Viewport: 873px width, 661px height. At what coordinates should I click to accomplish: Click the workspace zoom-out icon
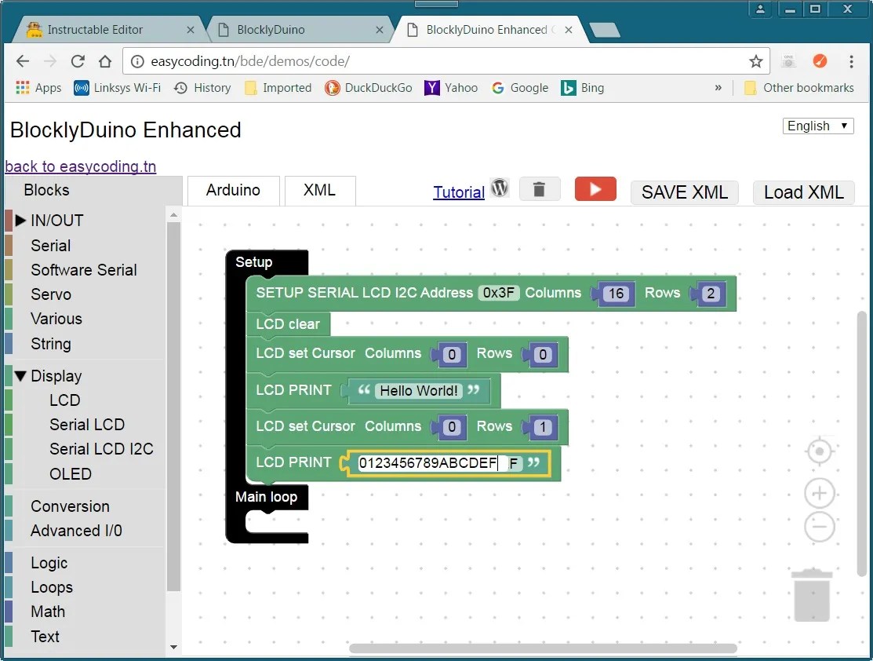point(819,527)
